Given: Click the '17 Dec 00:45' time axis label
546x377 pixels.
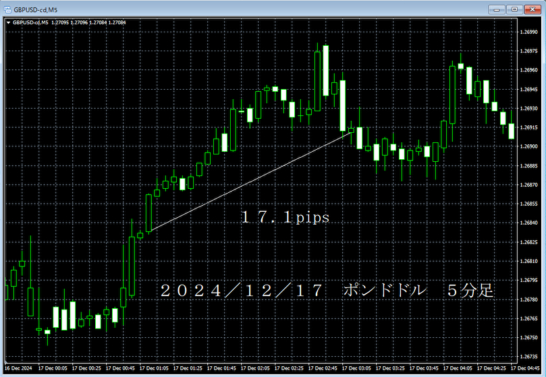Looking at the screenshot, I should (x=120, y=368).
